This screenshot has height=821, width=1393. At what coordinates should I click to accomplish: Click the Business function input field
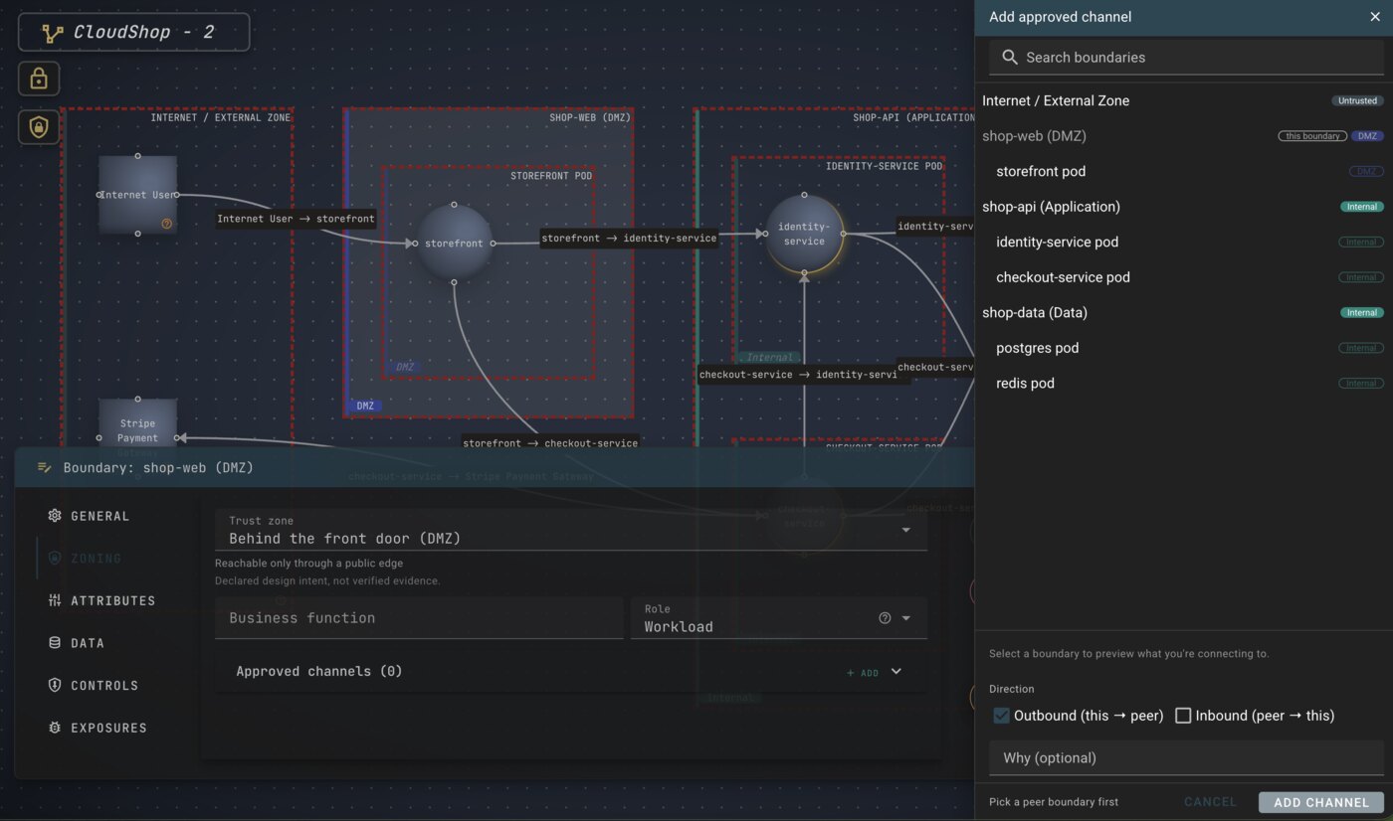[x=419, y=618]
